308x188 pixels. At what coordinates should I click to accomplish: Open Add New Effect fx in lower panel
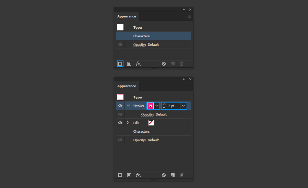click(139, 175)
